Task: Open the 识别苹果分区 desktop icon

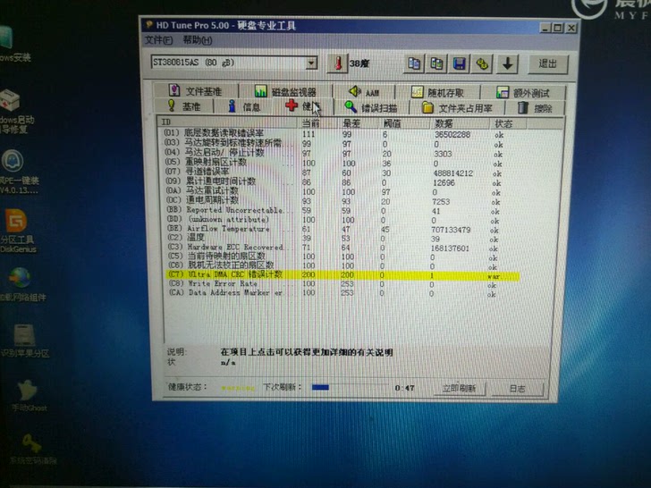Action: coord(25,341)
